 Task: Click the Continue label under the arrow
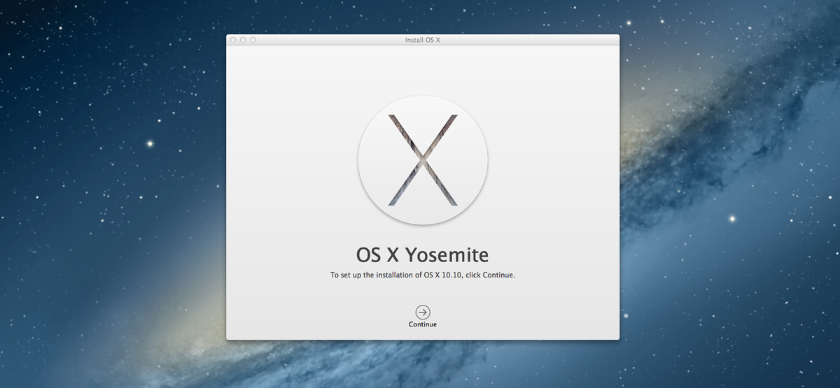(x=423, y=324)
